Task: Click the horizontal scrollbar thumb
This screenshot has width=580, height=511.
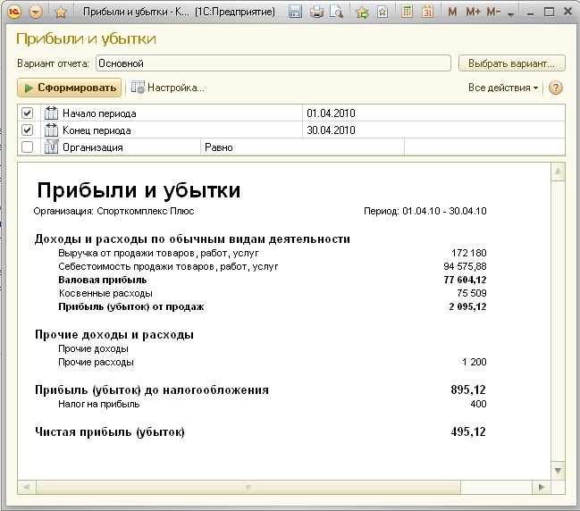Action: 248,487
